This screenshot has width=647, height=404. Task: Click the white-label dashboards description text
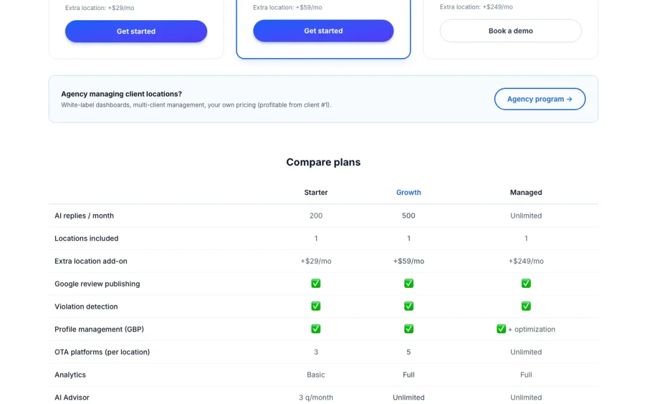click(196, 105)
